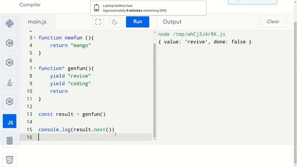Place cursor on empty line 16
Screen dimensions: 297x167
click(85, 137)
